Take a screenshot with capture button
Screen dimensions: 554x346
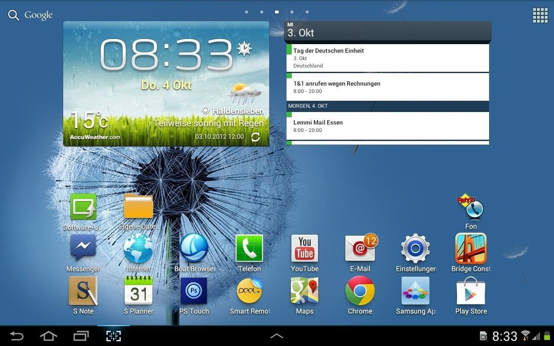113,336
